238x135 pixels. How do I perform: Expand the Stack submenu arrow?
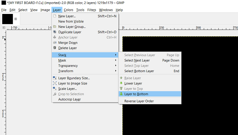pos(116,55)
